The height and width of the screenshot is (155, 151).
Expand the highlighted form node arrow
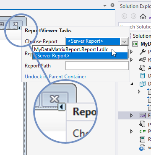[131, 116]
